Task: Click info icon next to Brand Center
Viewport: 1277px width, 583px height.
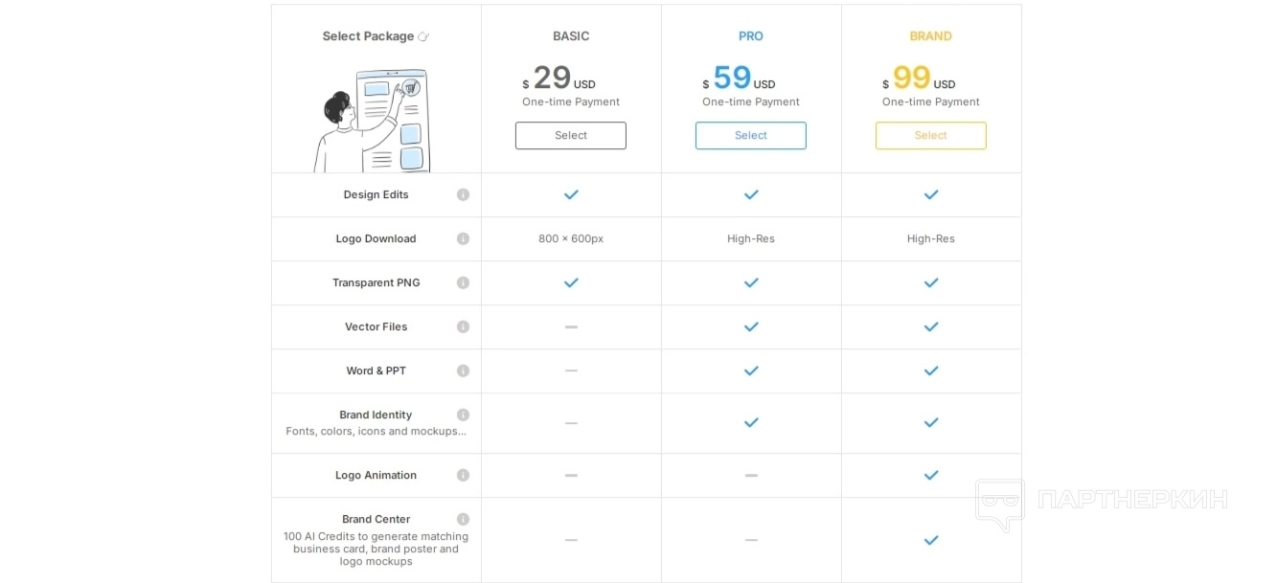Action: pyautogui.click(x=463, y=519)
